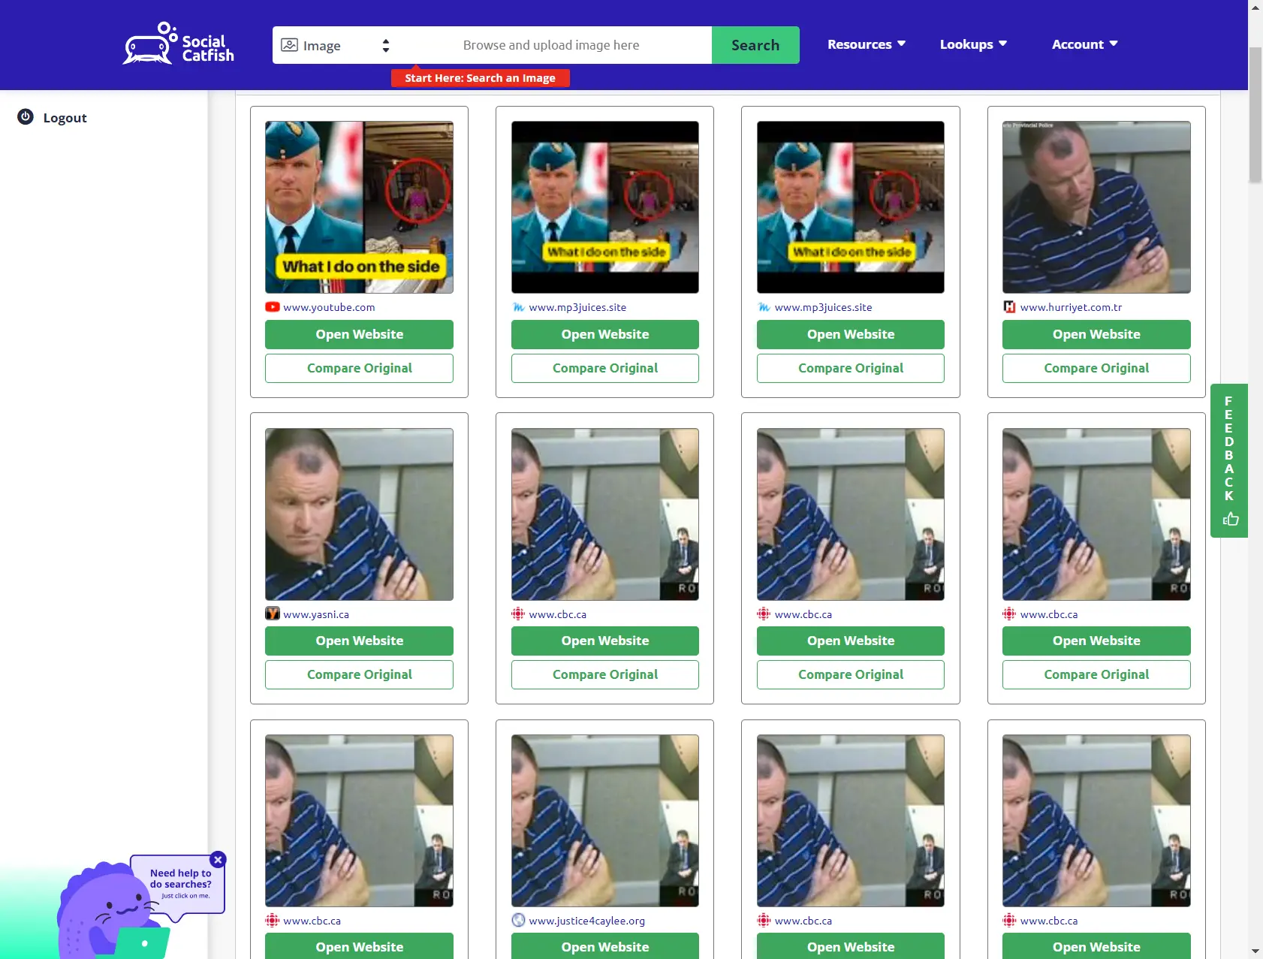1263x959 pixels.
Task: Compare Original for the hurriyet.com.tr result
Action: coord(1096,368)
